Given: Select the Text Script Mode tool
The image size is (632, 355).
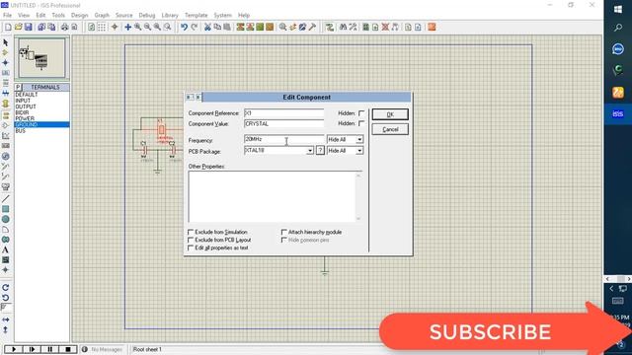Looking at the screenshot, I should click(x=5, y=83).
